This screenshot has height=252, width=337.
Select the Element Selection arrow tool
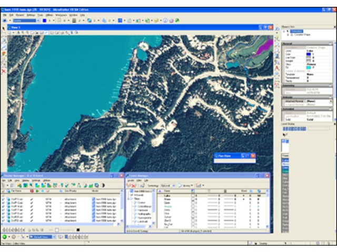(x=4, y=28)
